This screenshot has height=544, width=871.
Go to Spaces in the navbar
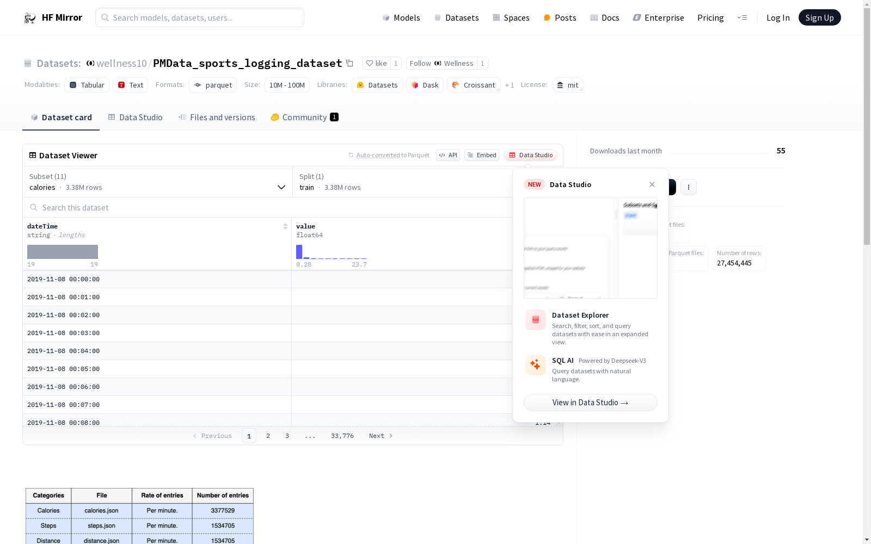tap(511, 18)
